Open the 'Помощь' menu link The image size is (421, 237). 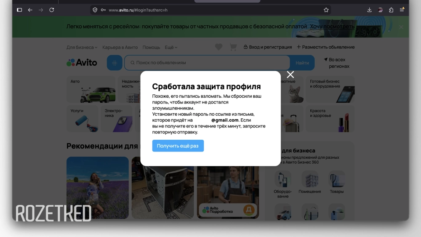[x=151, y=47]
